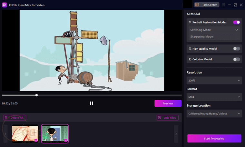
Task: Uncheck the second thumbnail's checkbox
Action: (66, 141)
